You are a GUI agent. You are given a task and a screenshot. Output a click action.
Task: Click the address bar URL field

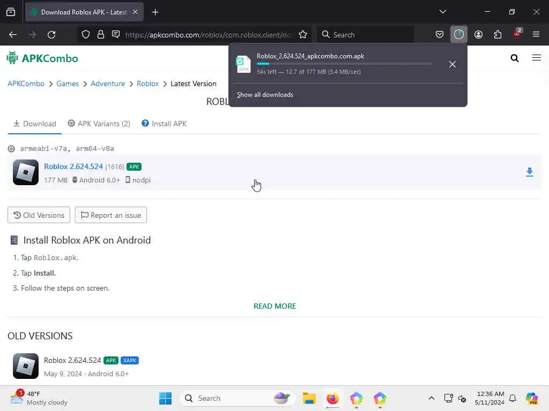click(209, 35)
